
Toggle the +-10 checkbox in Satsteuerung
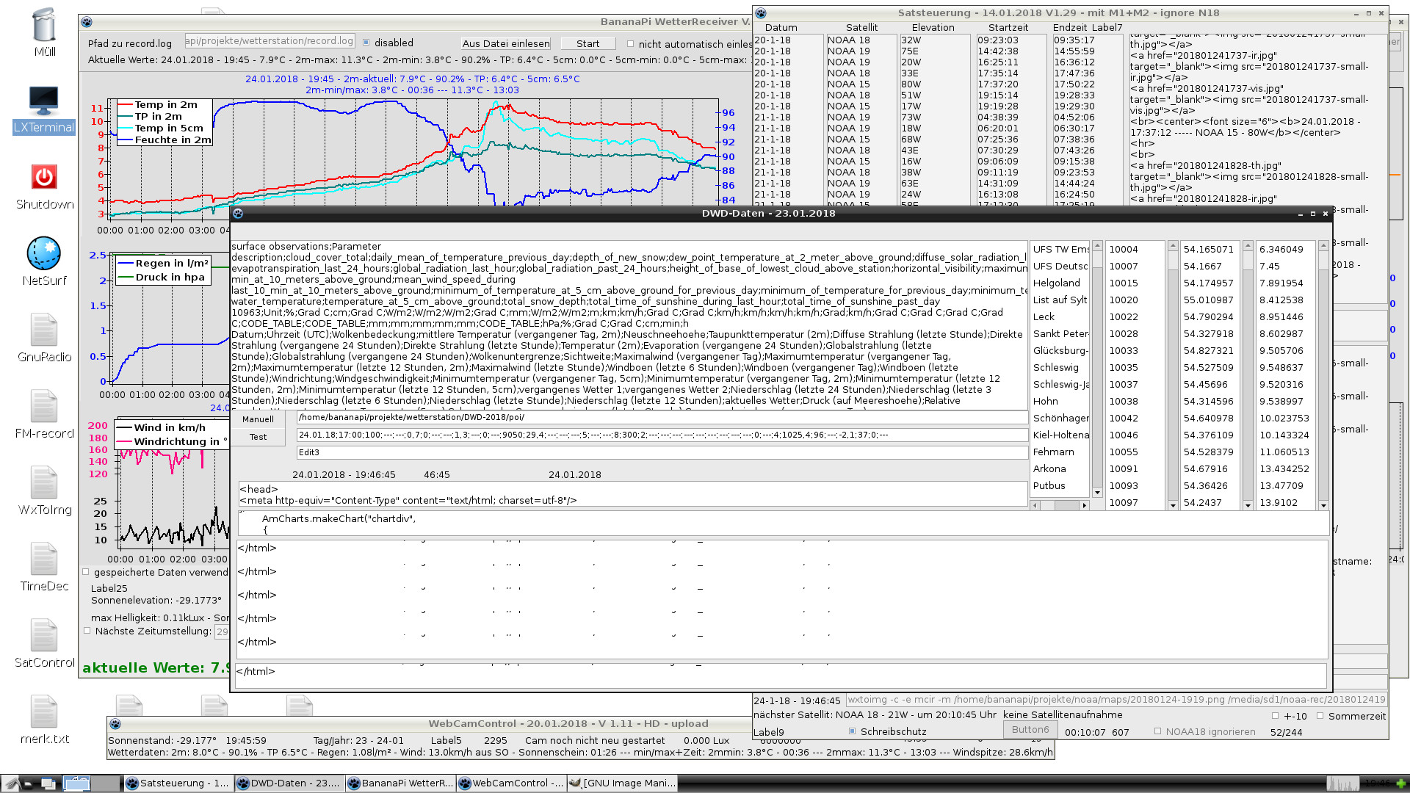point(1275,716)
